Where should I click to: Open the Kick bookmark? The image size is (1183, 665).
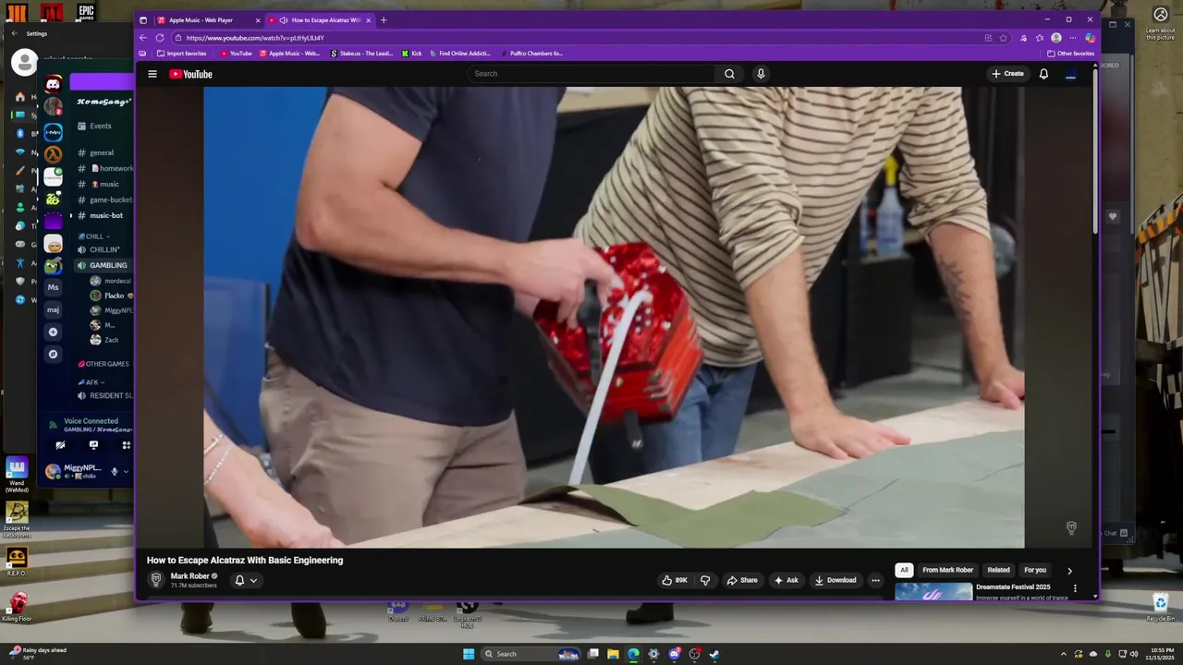pos(411,54)
